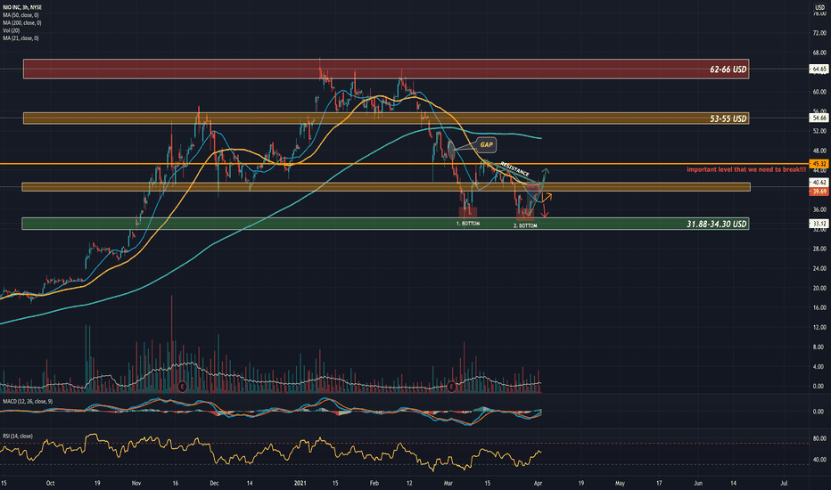The height and width of the screenshot is (490, 831).
Task: Click the red downward arrow projection near April
Action: coord(544,210)
